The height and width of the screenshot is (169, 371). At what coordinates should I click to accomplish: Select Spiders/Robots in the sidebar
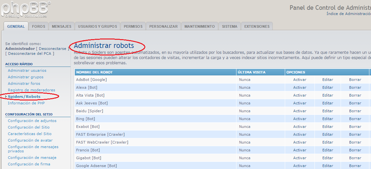click(x=24, y=97)
